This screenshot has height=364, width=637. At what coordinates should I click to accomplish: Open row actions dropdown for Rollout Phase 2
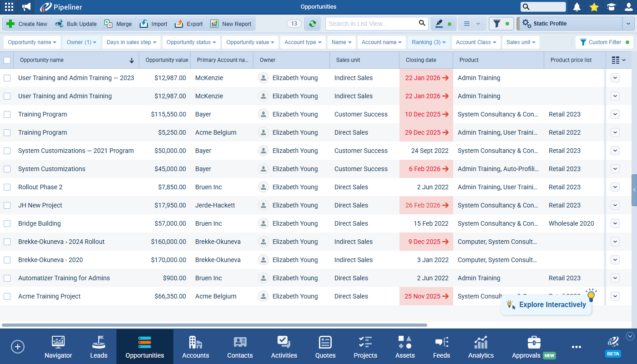click(615, 187)
